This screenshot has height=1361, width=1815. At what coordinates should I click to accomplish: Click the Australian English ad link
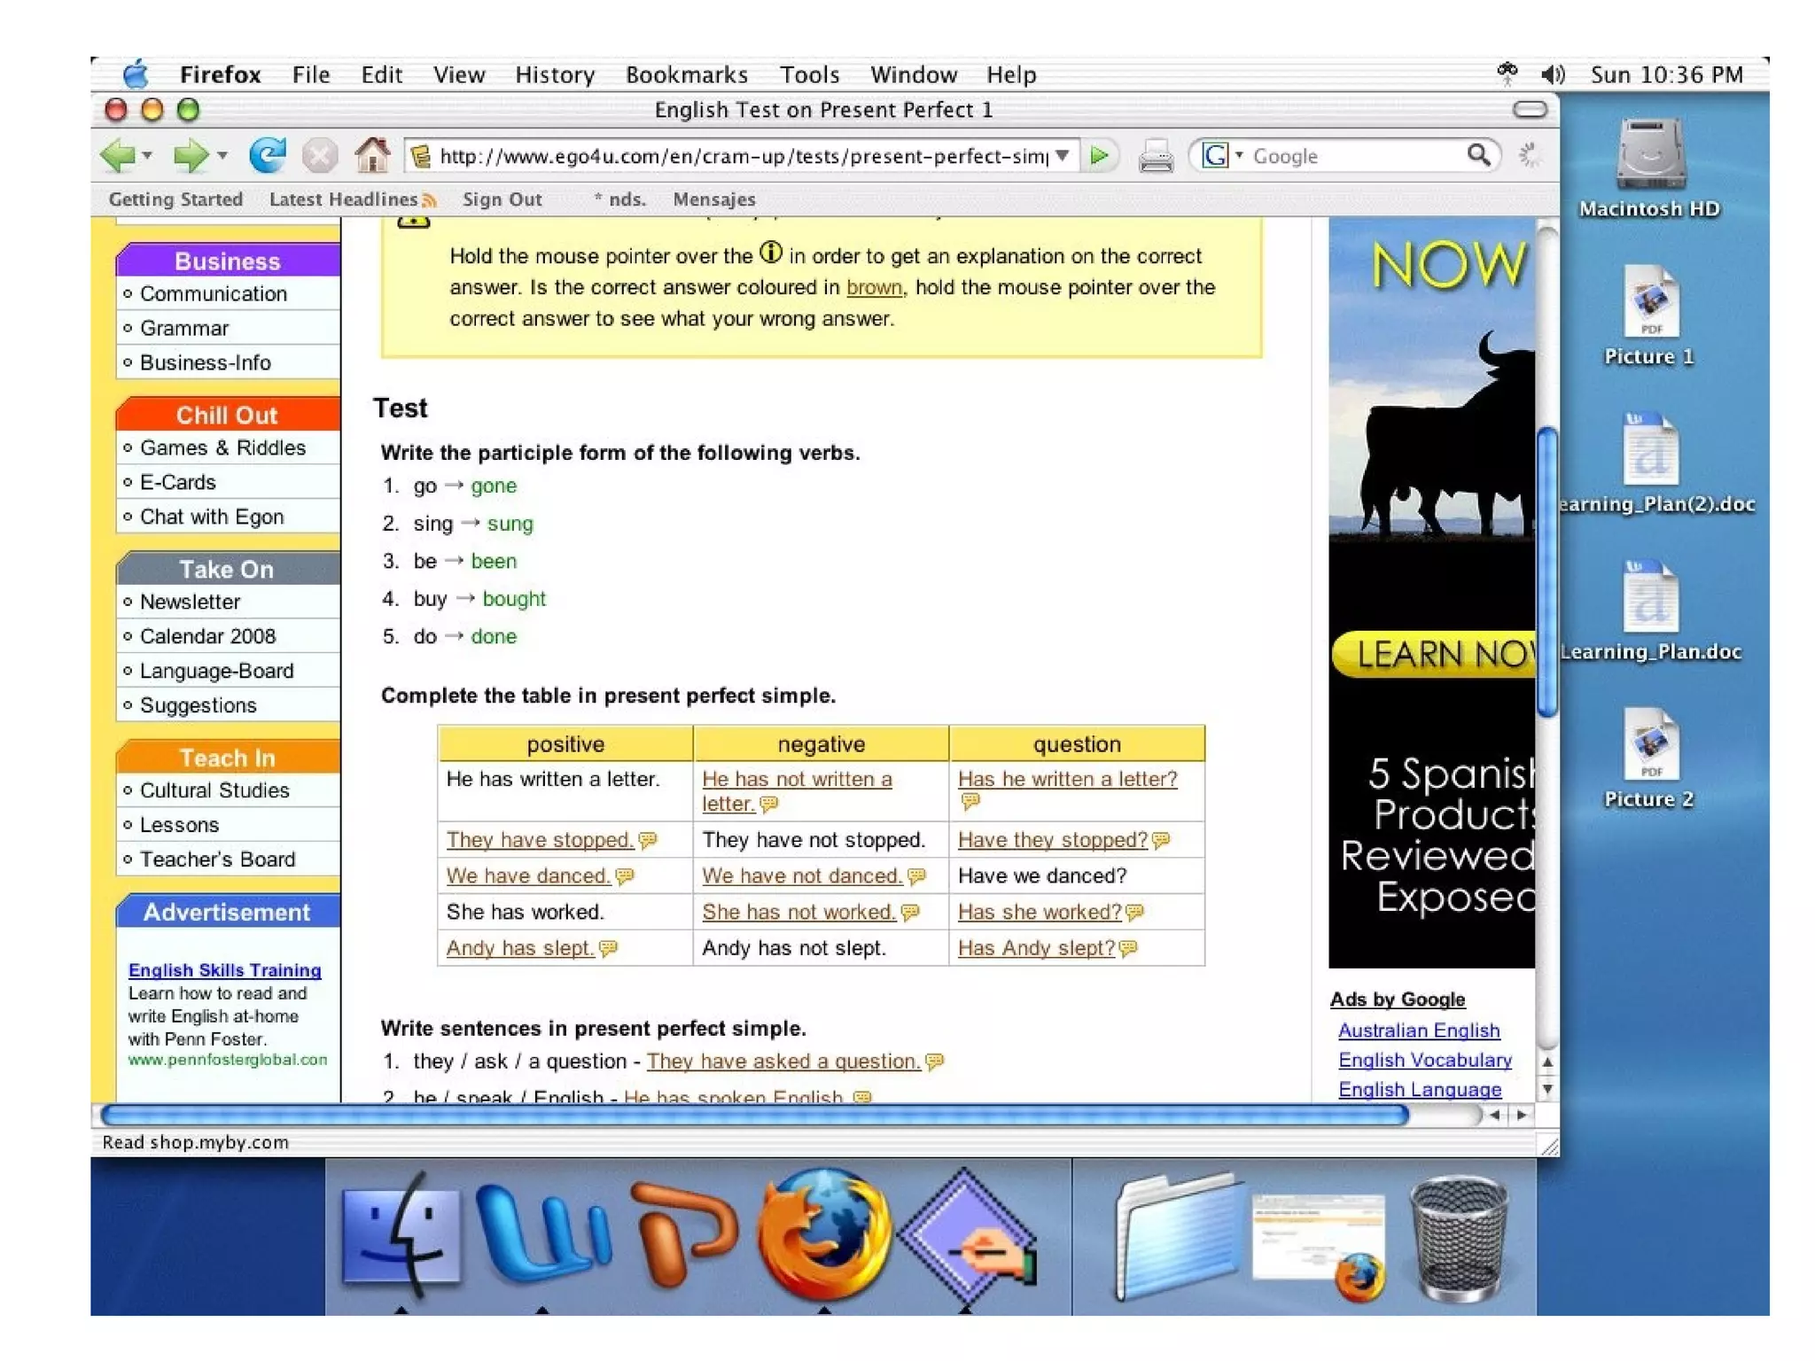[x=1418, y=1030]
